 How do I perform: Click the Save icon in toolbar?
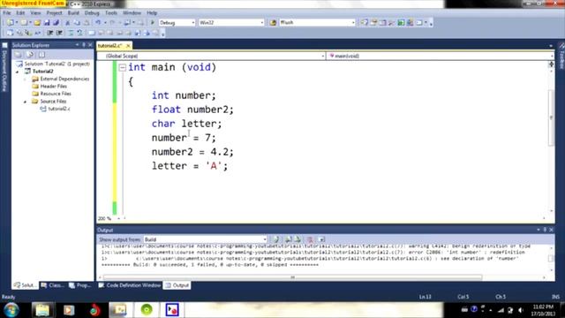point(47,23)
